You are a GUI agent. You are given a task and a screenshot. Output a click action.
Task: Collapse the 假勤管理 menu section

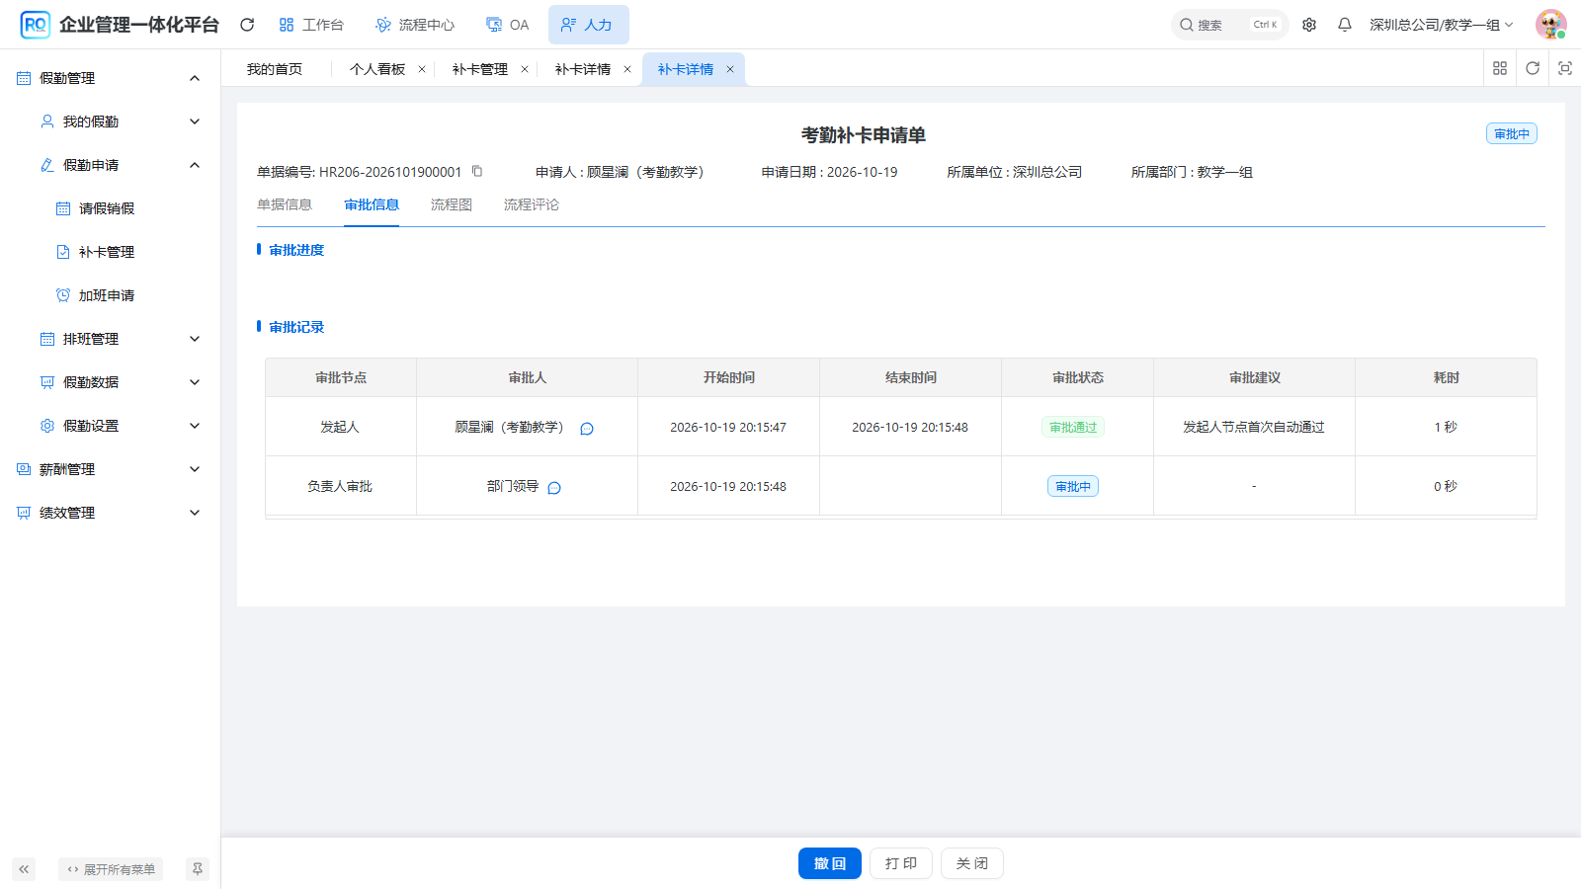click(x=195, y=78)
